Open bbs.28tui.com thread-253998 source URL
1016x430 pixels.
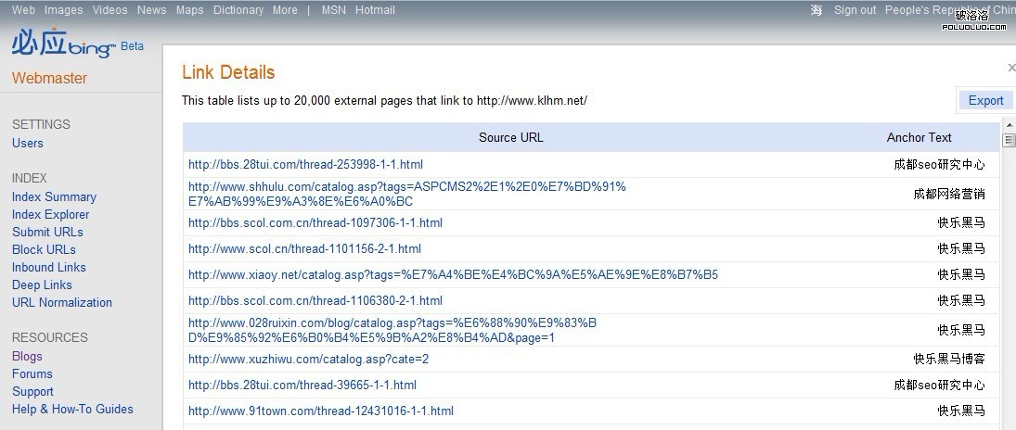coord(305,164)
